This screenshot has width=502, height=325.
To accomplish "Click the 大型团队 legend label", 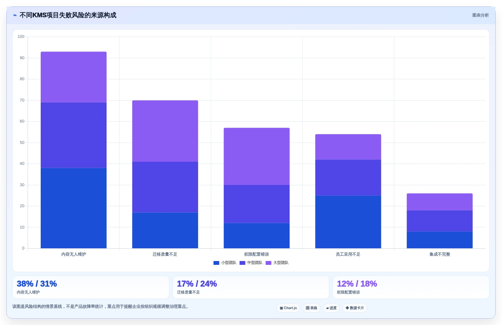I will click(281, 263).
